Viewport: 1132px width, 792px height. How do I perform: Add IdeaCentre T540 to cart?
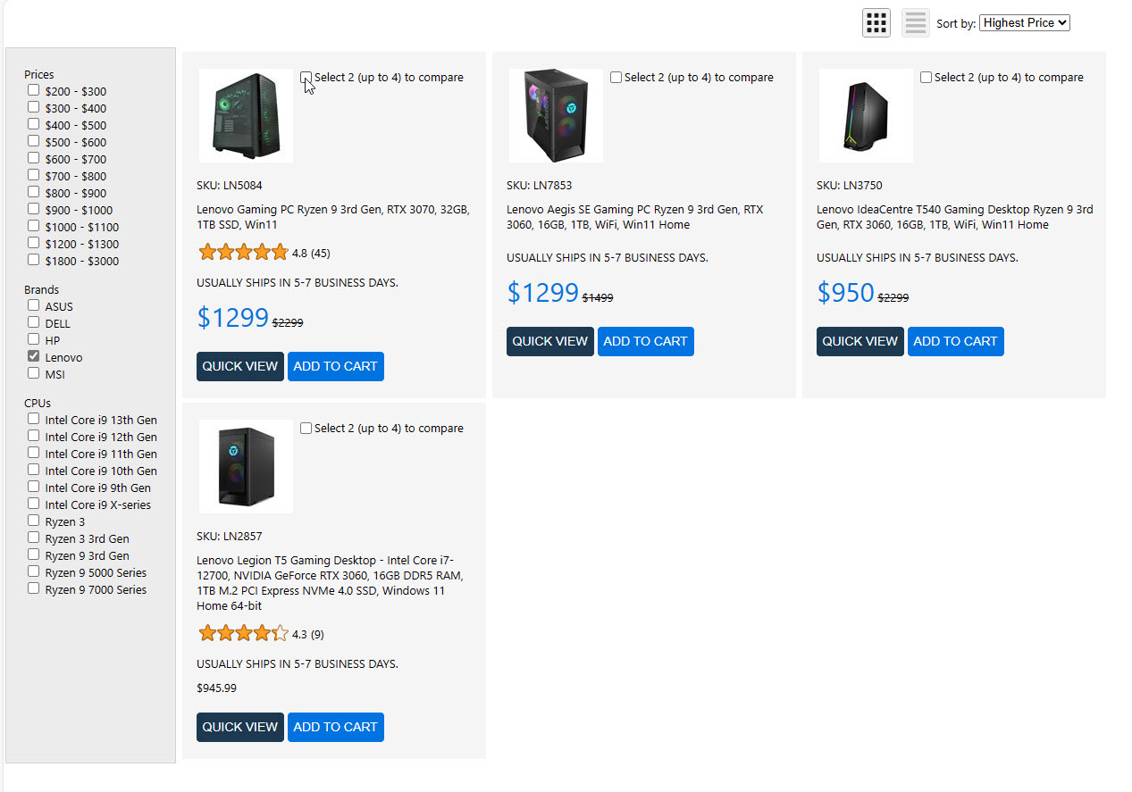pyautogui.click(x=955, y=341)
